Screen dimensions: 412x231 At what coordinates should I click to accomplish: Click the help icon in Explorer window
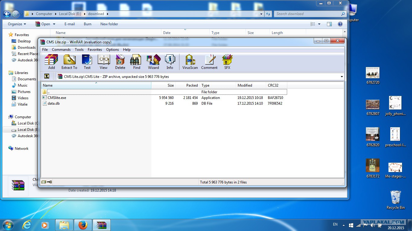[340, 24]
